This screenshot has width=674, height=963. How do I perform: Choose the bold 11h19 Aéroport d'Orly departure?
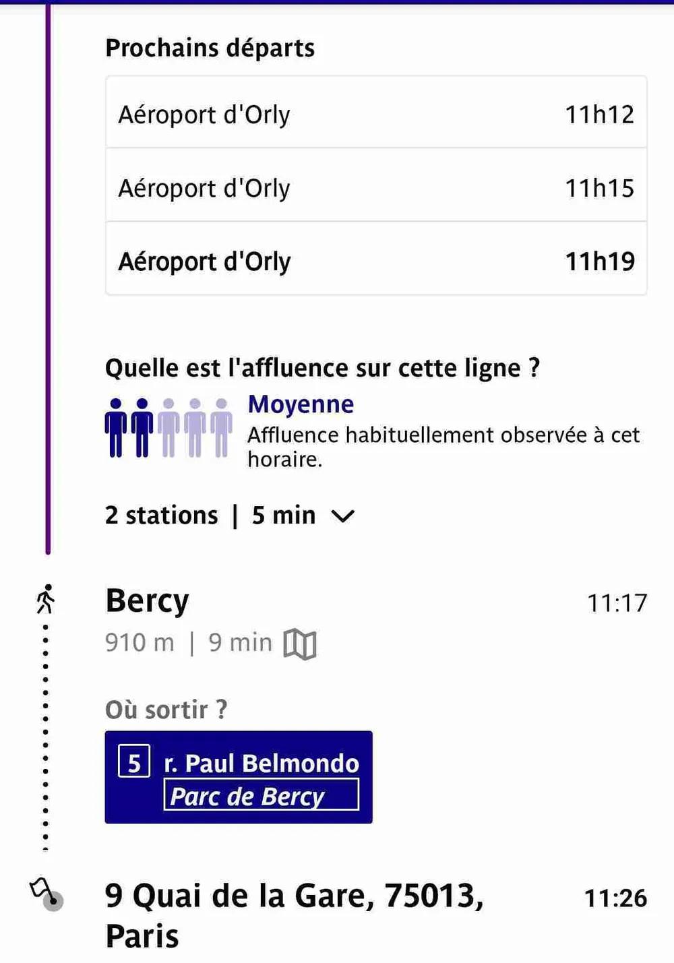point(376,261)
